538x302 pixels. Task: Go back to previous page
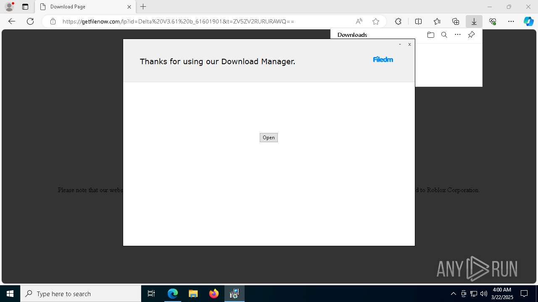(12, 21)
